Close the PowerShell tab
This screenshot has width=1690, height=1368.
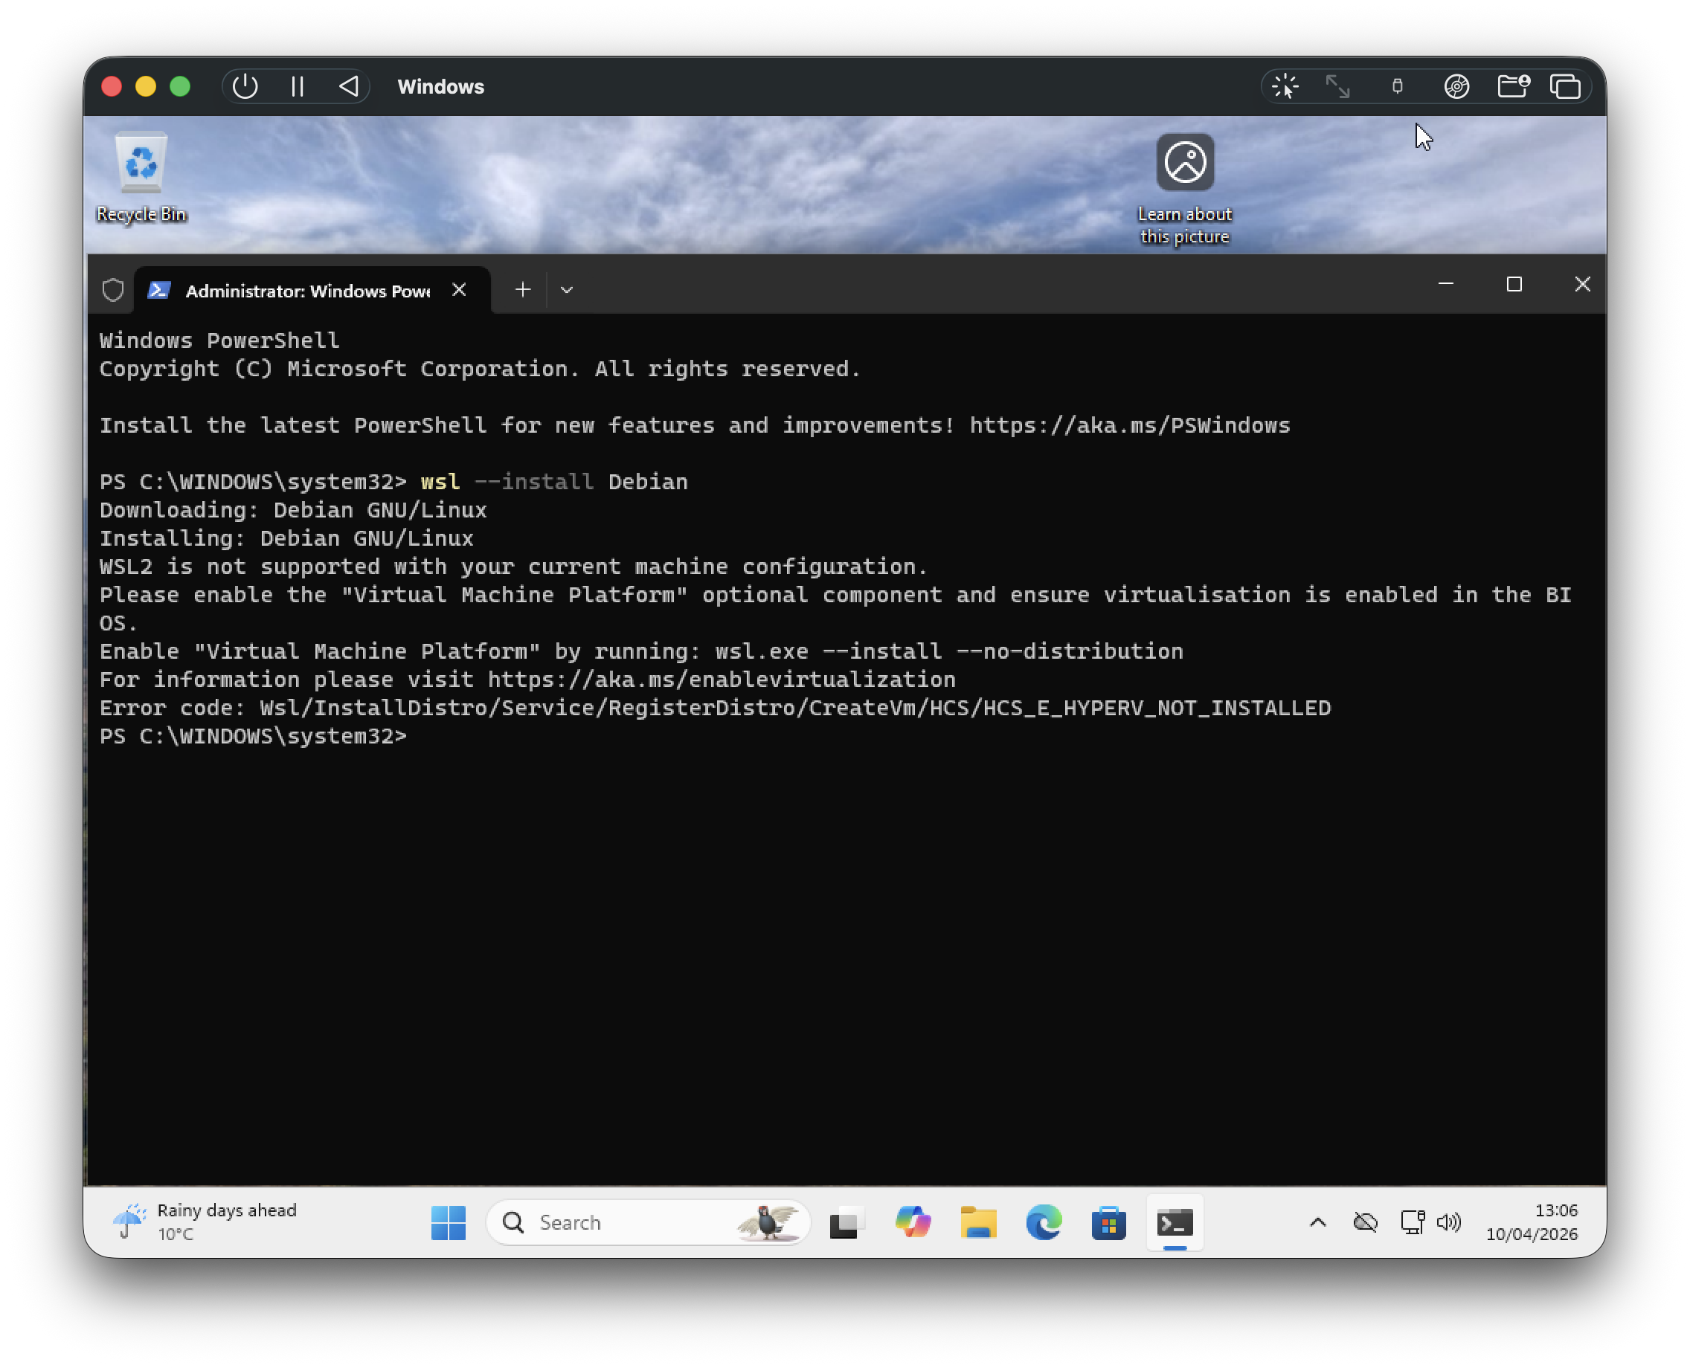459,289
